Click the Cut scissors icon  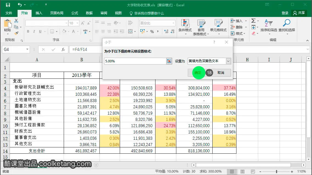16,21
